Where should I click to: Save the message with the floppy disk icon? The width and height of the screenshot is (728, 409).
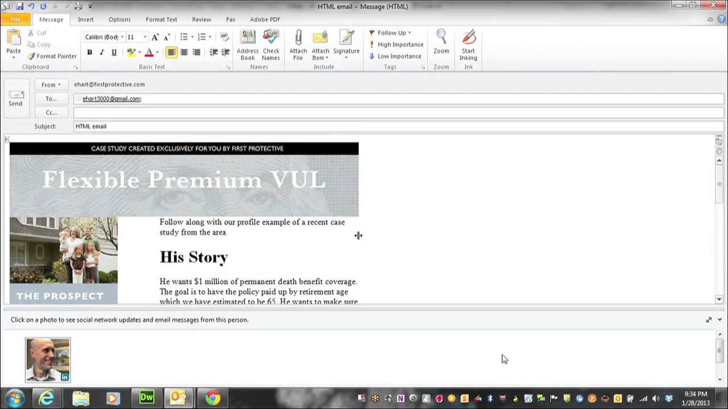point(20,6)
